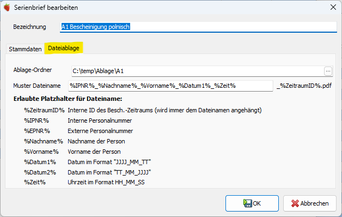Click the 'Erlaubte Platzhalter für Dateiname:' heading
The width and height of the screenshot is (342, 217).
pos(68,99)
